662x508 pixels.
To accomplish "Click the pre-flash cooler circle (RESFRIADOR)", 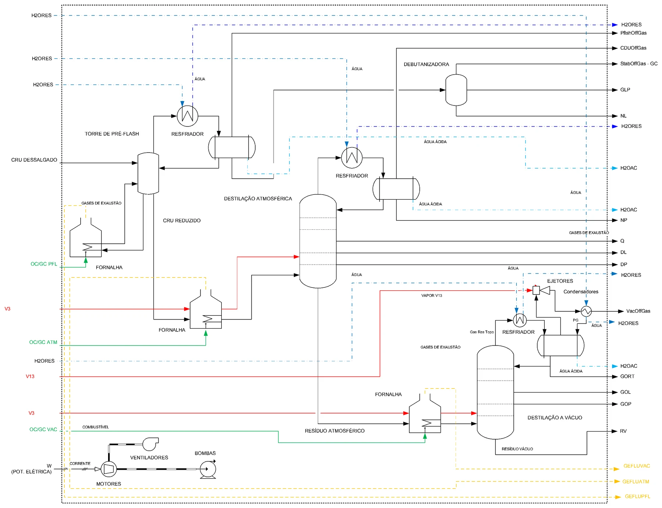I will (x=188, y=116).
